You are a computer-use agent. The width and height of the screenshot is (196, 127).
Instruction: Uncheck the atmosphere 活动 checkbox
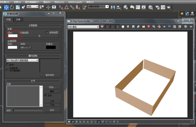tap(46, 95)
